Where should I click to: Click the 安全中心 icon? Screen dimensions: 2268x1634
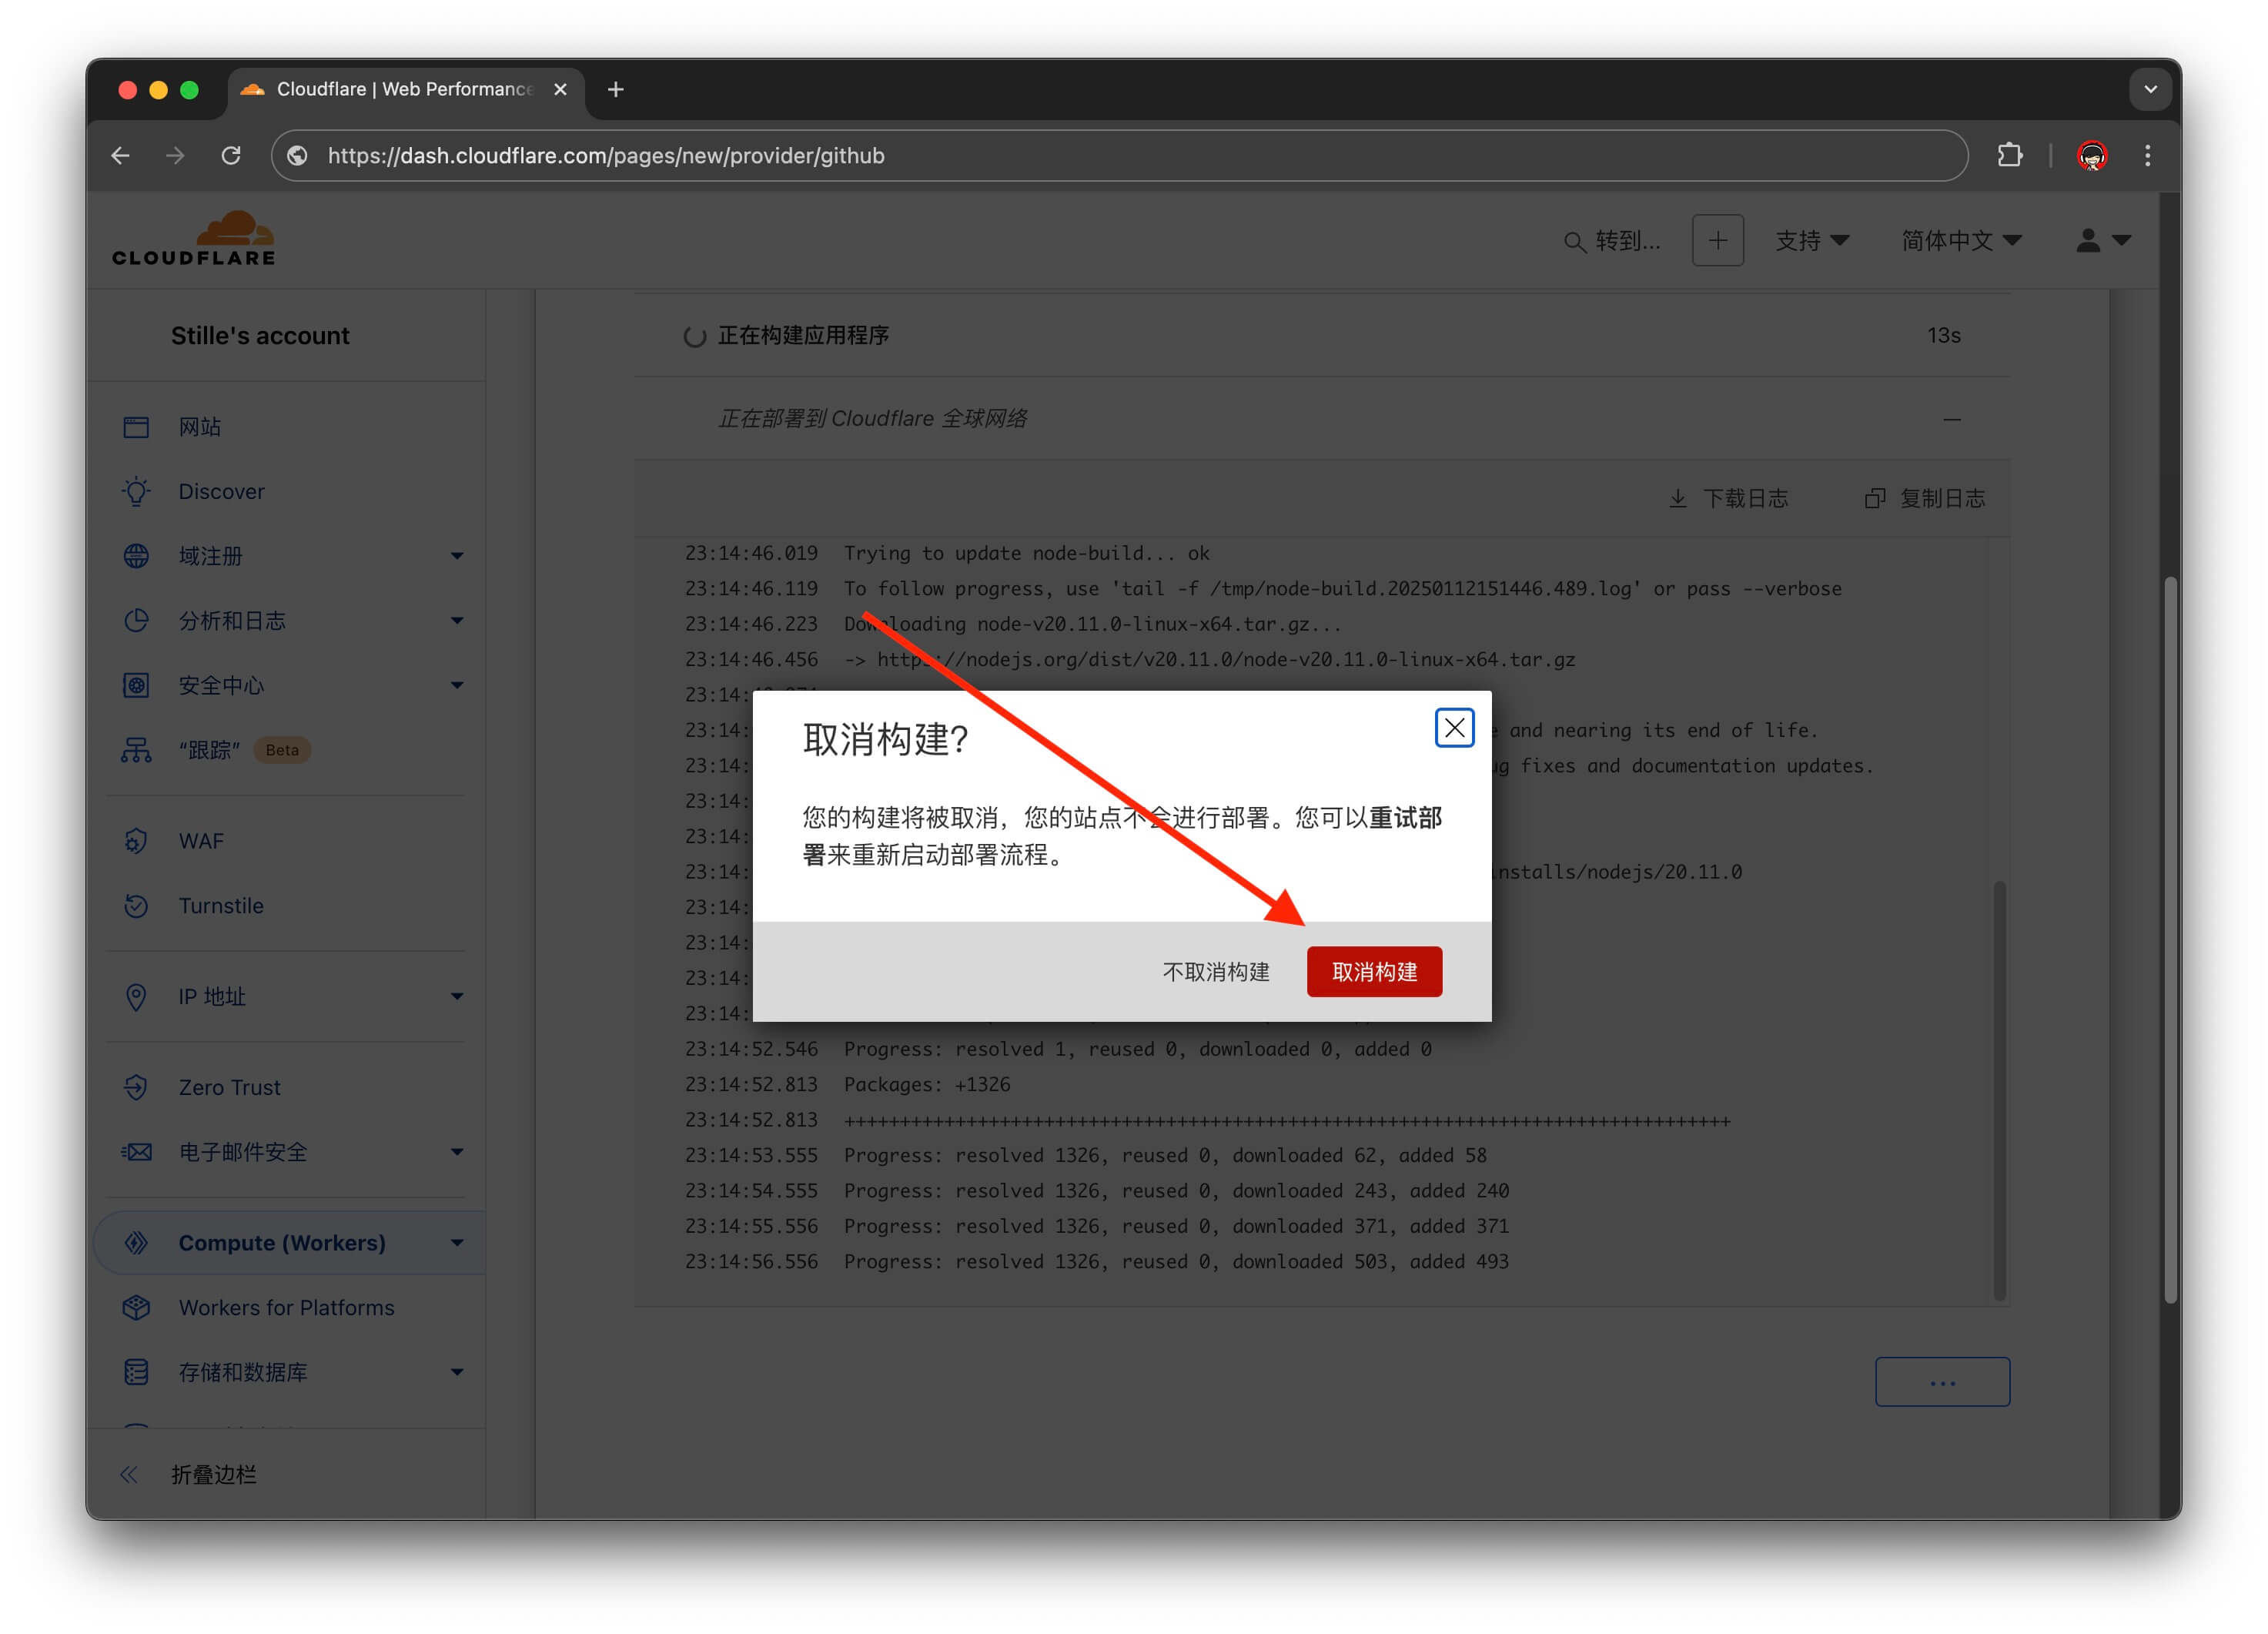(x=136, y=685)
